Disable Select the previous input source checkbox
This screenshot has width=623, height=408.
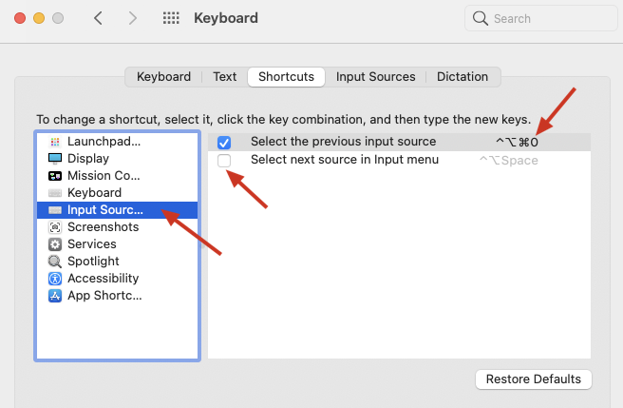click(224, 143)
